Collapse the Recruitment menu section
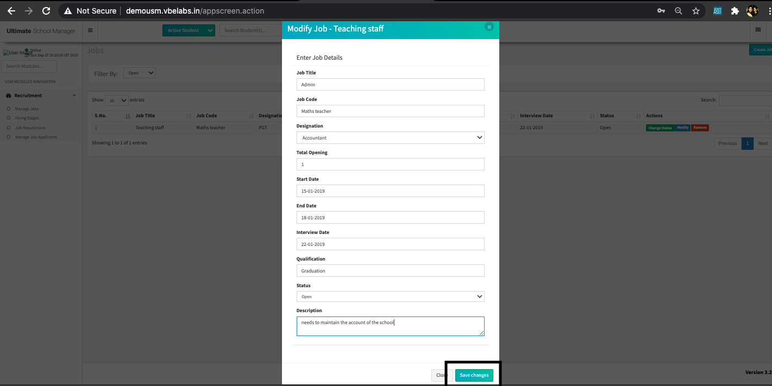 click(x=41, y=96)
